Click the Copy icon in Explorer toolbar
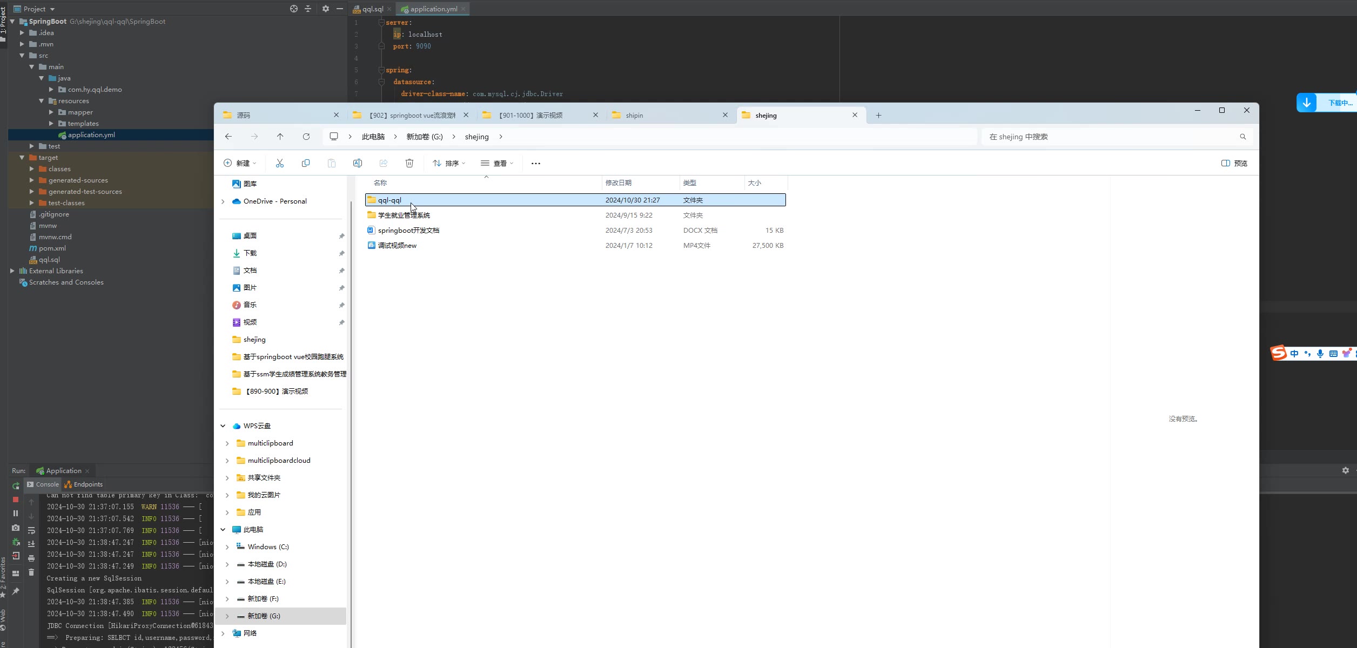 point(306,163)
